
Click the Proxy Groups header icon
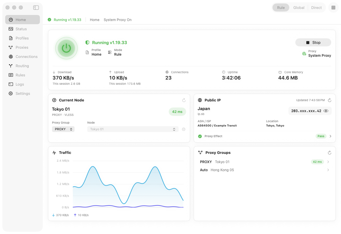(x=200, y=152)
